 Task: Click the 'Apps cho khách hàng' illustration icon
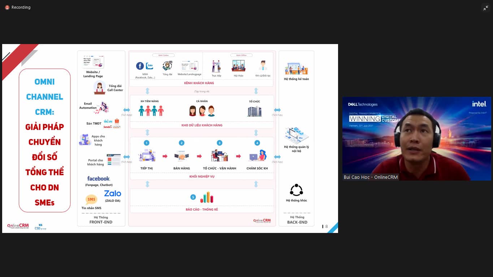(x=85, y=140)
